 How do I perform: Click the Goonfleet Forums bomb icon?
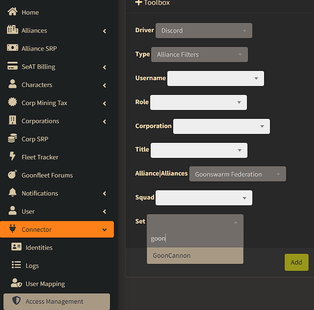pyautogui.click(x=13, y=175)
